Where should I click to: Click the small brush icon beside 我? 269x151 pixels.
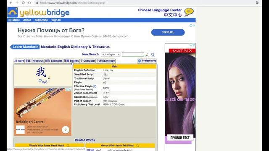pos(49,78)
